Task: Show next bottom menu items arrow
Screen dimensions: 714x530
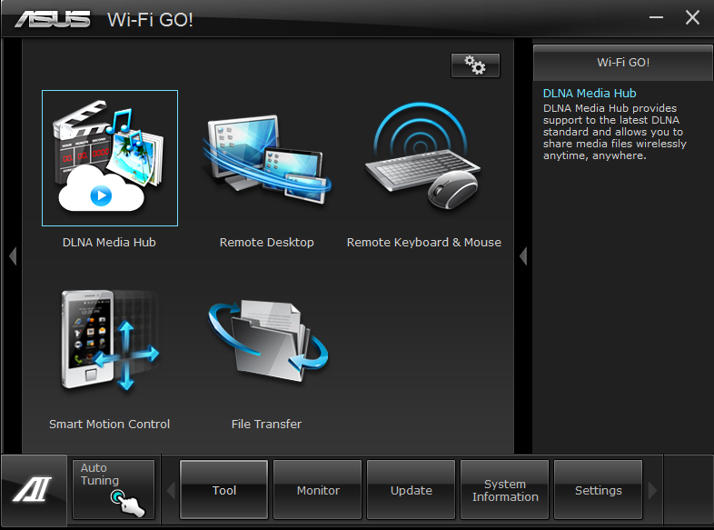Action: (x=652, y=490)
